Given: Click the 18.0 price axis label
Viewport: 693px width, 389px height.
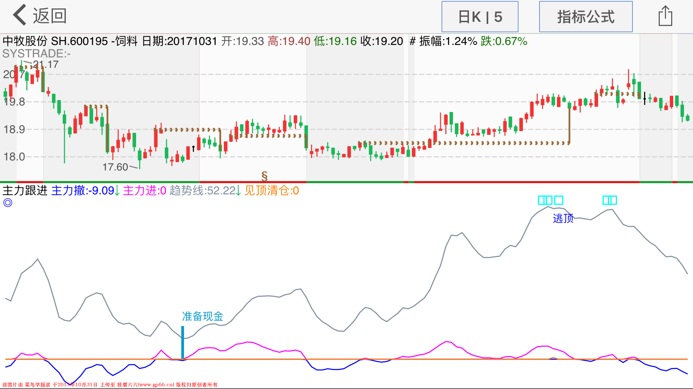Looking at the screenshot, I should click(x=14, y=157).
